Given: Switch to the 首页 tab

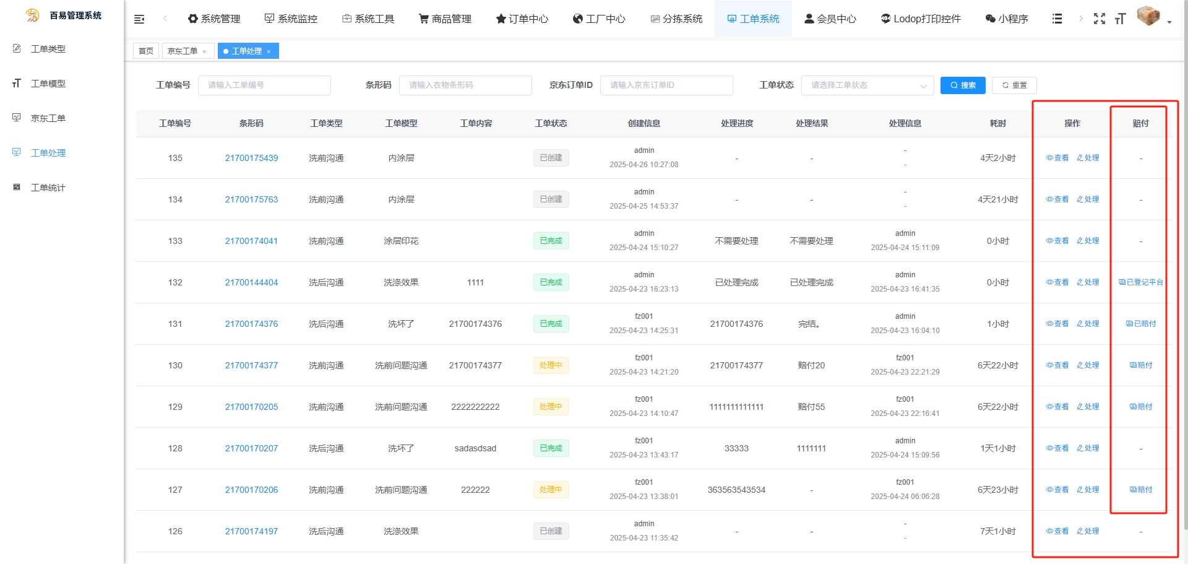Looking at the screenshot, I should [x=146, y=51].
